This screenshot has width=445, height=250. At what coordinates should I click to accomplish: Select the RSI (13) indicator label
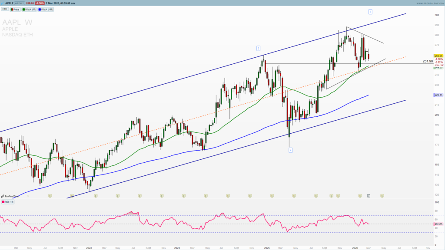(x=10, y=202)
